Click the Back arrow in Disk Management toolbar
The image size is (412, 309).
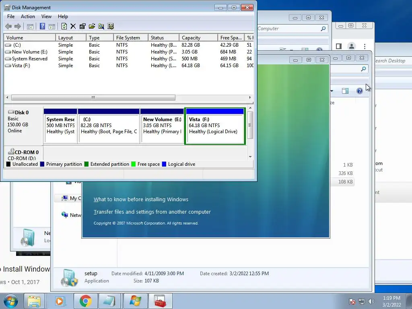(8, 26)
